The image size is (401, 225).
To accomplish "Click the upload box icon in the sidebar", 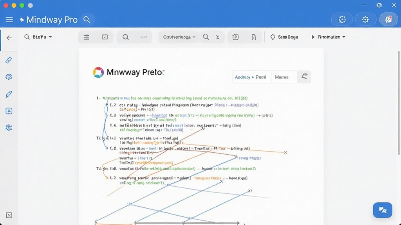I will [9, 111].
